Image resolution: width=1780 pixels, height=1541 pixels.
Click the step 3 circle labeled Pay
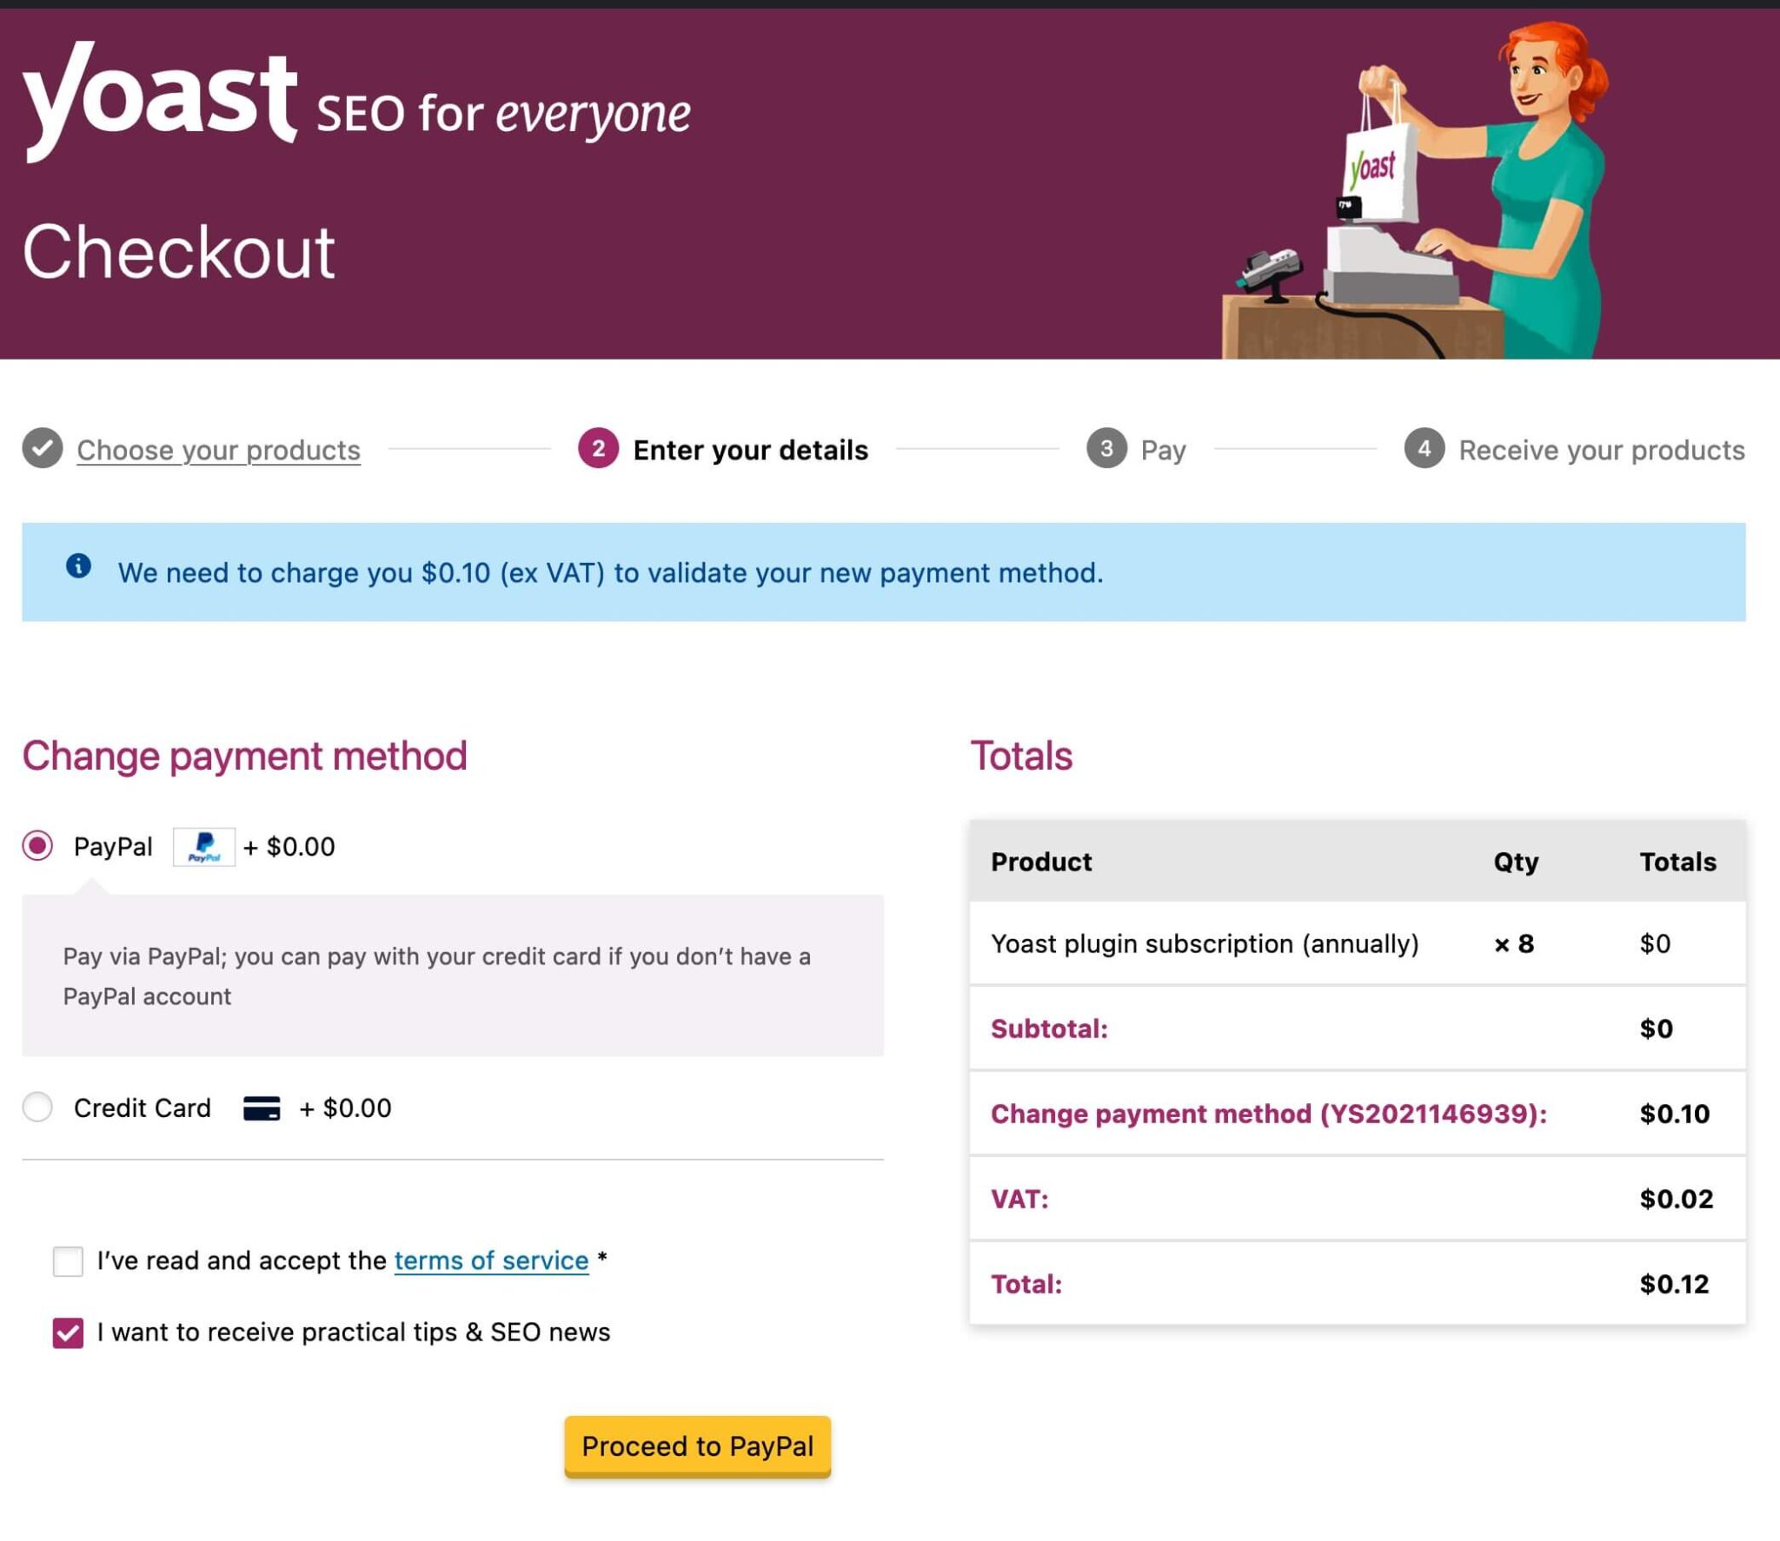click(x=1108, y=449)
